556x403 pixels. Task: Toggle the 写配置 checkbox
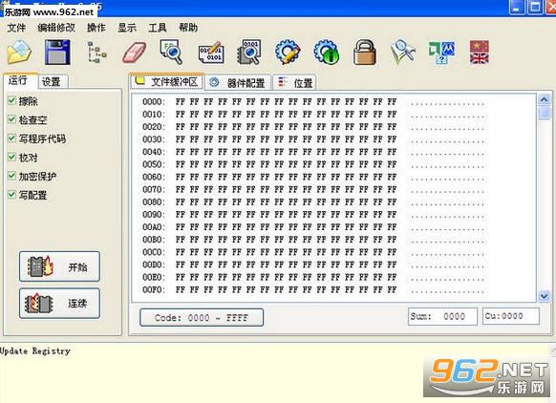tap(12, 195)
